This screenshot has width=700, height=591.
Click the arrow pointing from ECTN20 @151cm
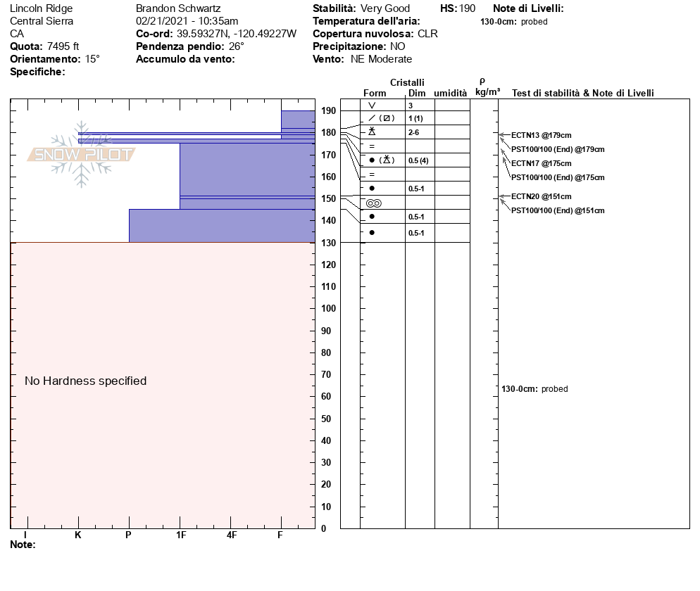point(503,197)
